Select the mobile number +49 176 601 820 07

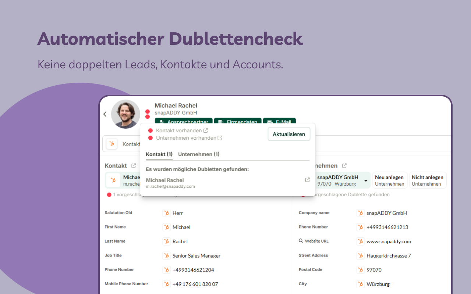[x=195, y=284]
